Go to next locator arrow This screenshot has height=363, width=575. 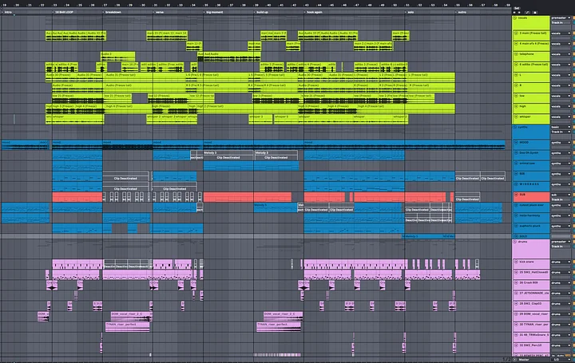pos(519,13)
